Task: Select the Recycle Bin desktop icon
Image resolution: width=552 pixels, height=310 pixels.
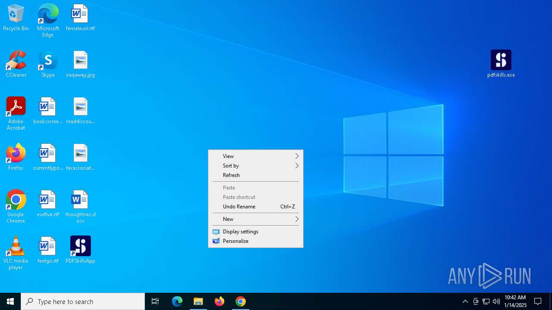Action: (16, 18)
